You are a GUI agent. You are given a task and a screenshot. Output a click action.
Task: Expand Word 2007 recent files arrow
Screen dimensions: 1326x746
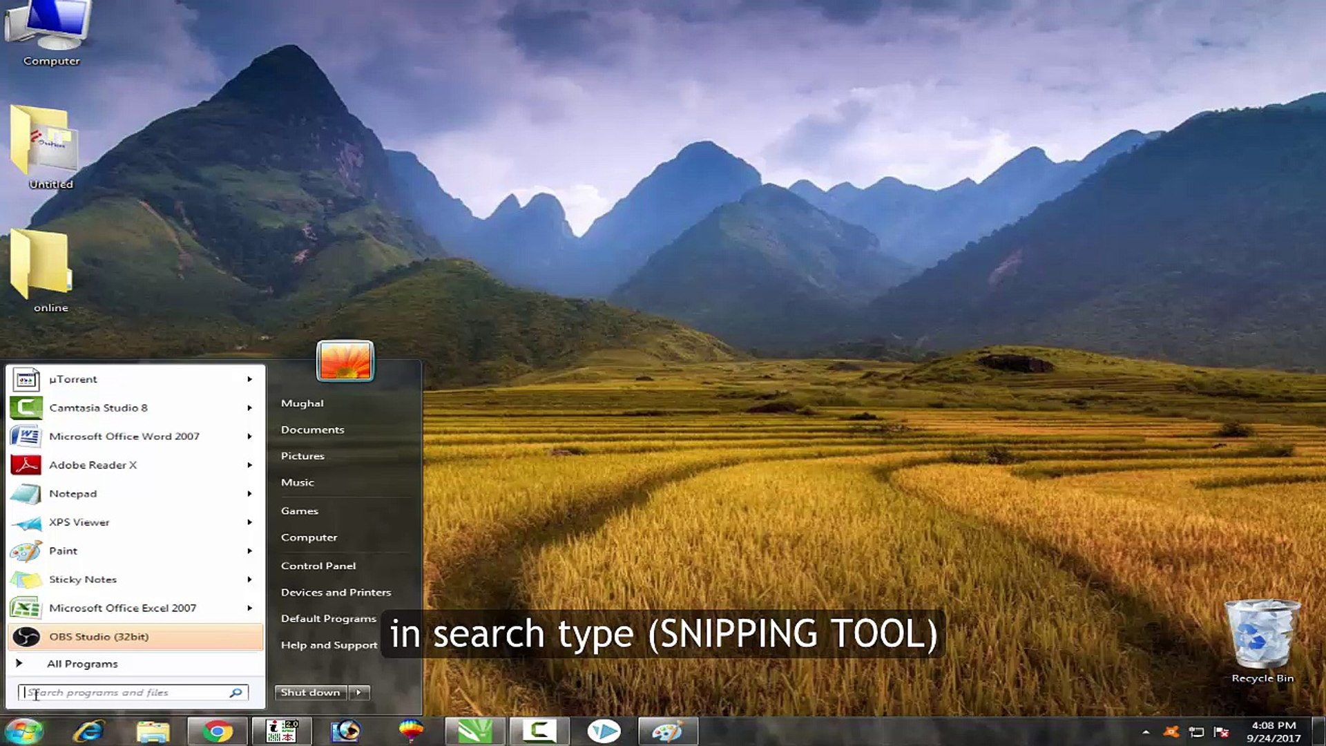(249, 437)
